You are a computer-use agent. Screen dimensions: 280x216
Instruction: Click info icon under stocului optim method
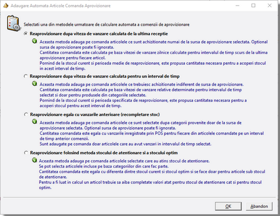[x=35, y=160]
